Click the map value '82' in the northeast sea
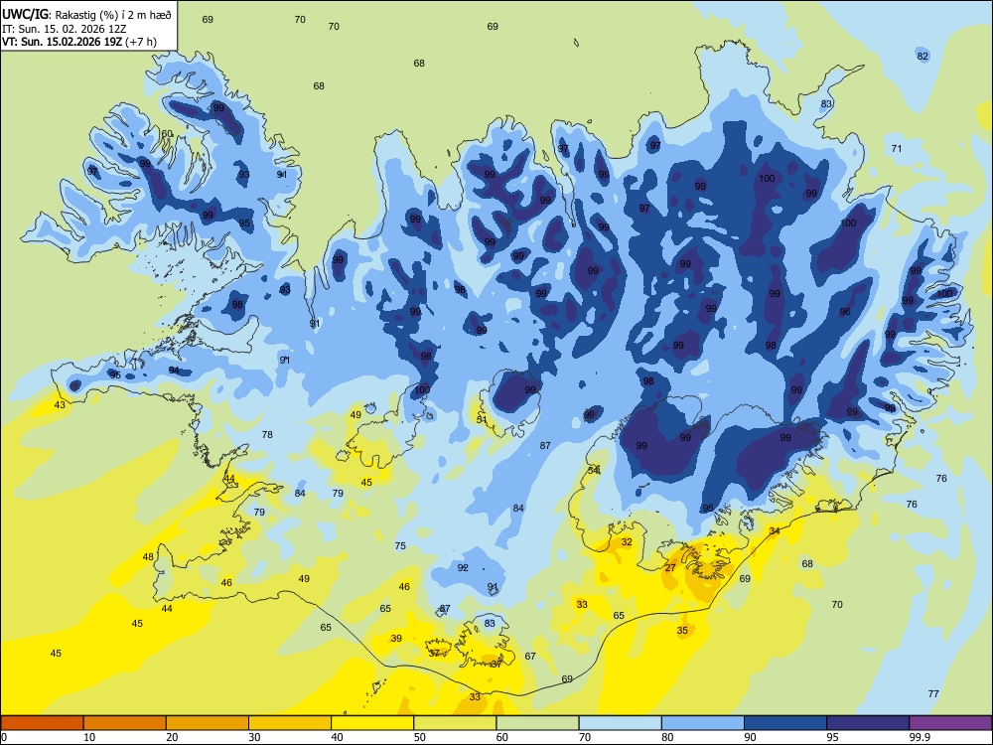993x745 pixels. tap(922, 57)
